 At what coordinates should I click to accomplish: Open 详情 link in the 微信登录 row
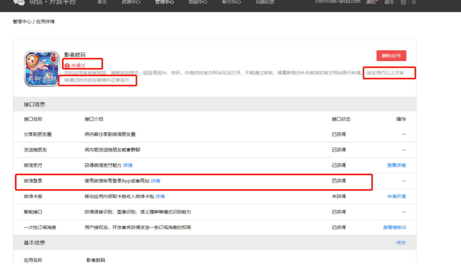(x=155, y=181)
